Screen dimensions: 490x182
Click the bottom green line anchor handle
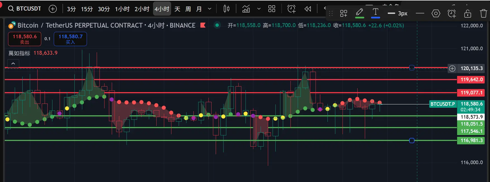coord(412,140)
